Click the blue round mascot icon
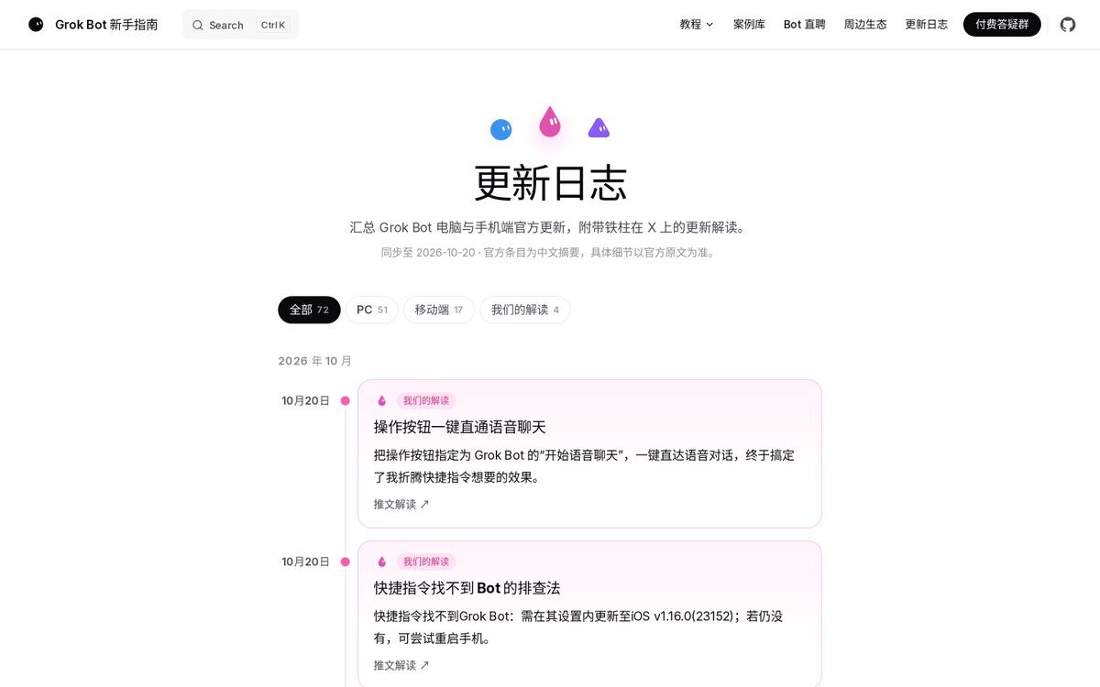 [x=500, y=129]
